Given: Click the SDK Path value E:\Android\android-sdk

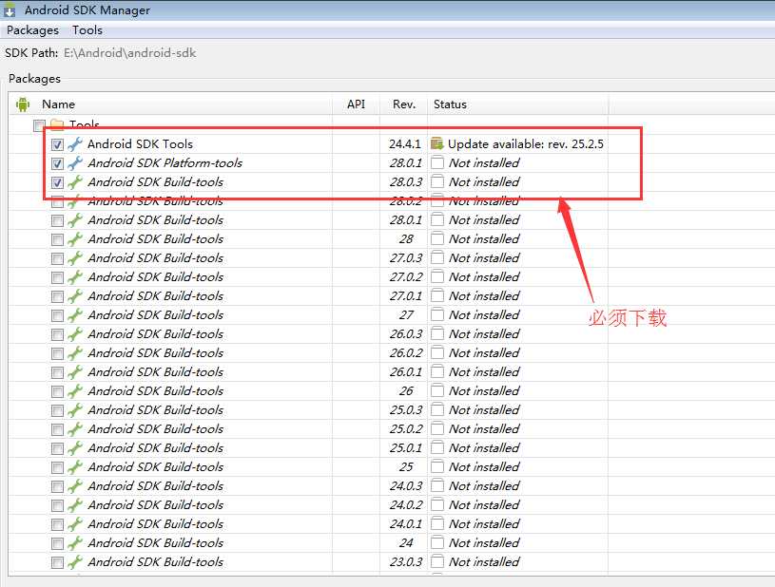Looking at the screenshot, I should coord(130,53).
